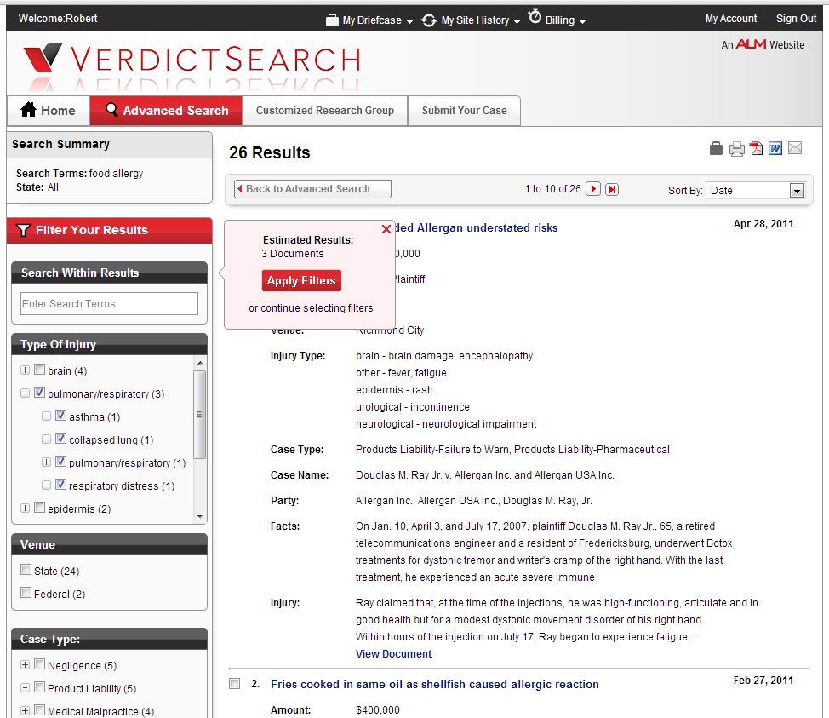Open My Account page
Image resolution: width=829 pixels, height=718 pixels.
tap(731, 19)
